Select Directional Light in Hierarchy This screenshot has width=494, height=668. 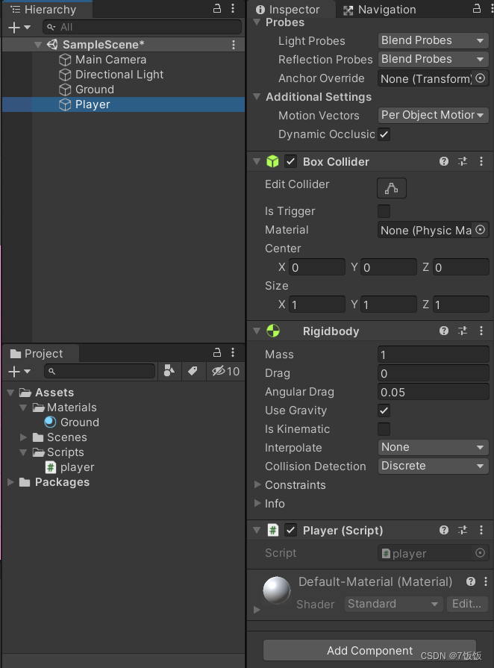coord(119,75)
